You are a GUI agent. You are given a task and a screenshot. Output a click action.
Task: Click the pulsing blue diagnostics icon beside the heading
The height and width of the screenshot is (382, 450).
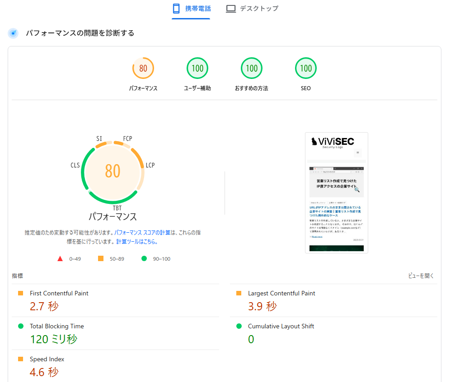pos(13,33)
